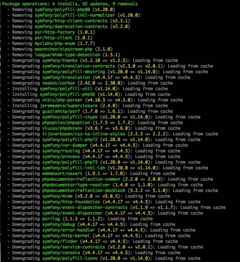Screen dimensions: 240x262
Task: Click symfony/http-kernel package name
Action: [66, 236]
